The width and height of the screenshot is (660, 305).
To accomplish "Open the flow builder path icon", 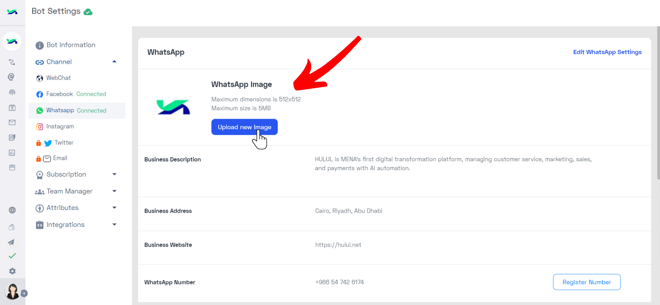I will (x=12, y=62).
